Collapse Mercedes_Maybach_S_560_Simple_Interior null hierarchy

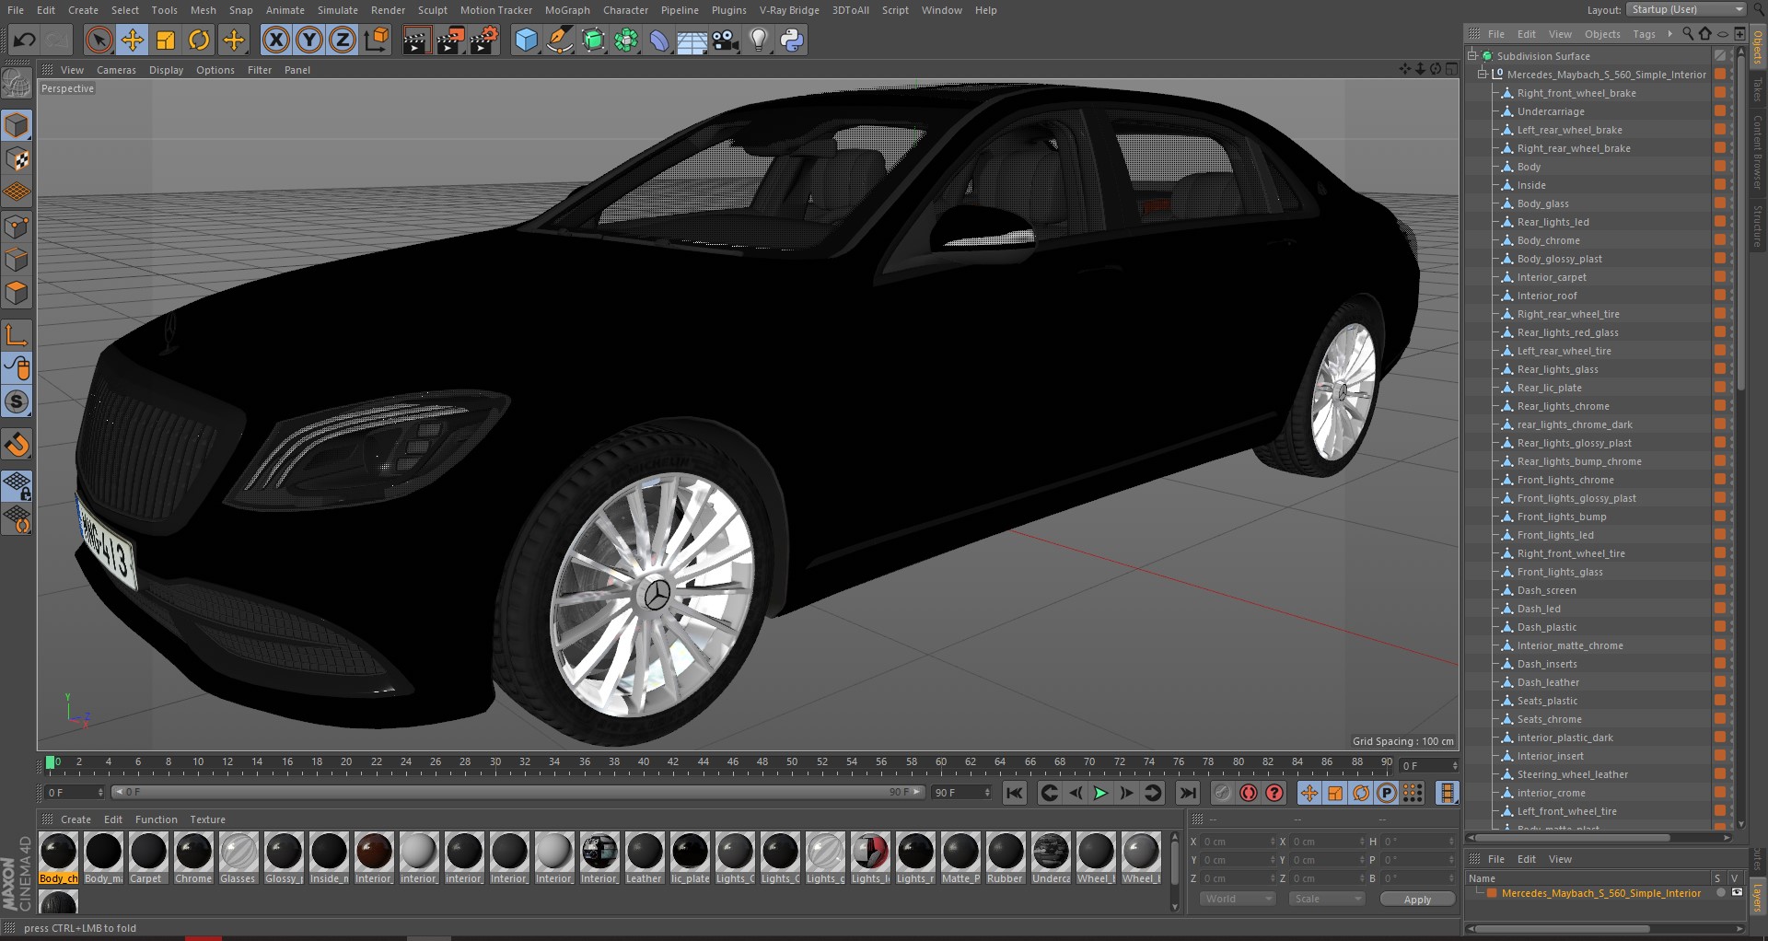point(1483,75)
